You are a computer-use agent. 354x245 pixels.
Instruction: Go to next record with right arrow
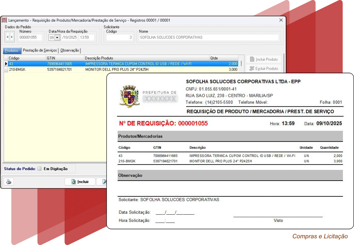click(12, 37)
